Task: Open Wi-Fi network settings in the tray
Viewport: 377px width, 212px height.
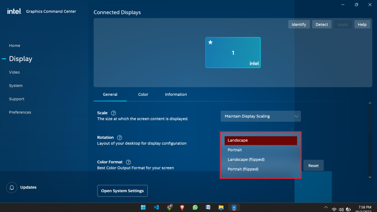Action: click(x=334, y=209)
